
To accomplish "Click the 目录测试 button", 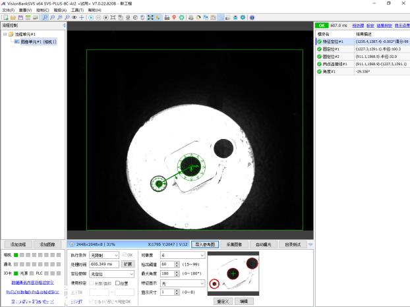I will [293, 244].
